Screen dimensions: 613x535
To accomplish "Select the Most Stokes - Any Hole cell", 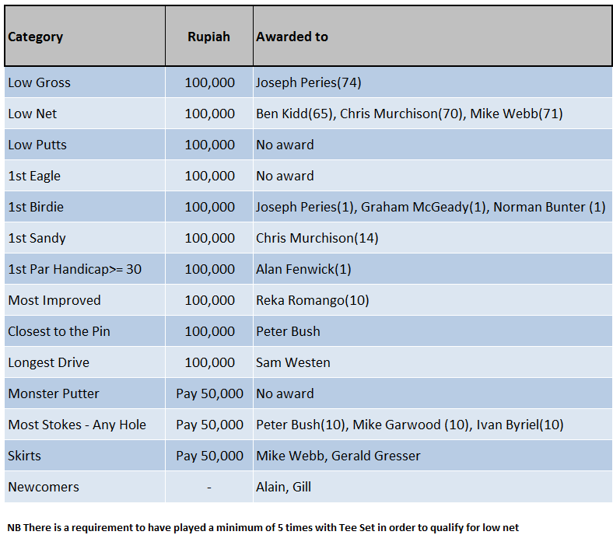I will (x=77, y=425).
